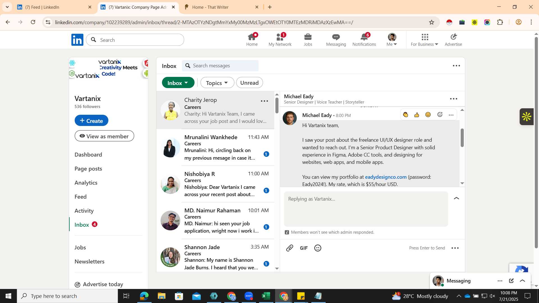Open Nishobiya R conversation
539x303 pixels.
215,184
